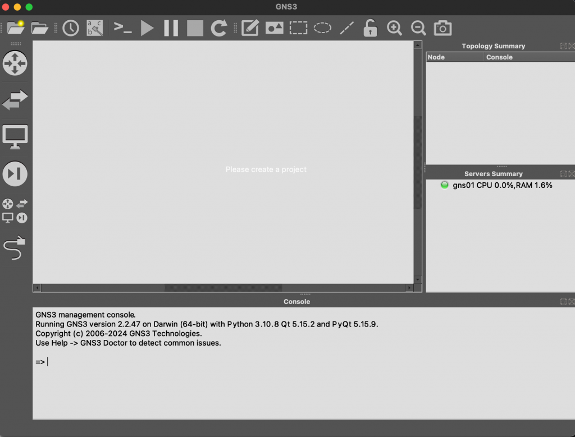The width and height of the screenshot is (575, 437).
Task: Click the Console column header in Topology Summary
Action: point(529,57)
